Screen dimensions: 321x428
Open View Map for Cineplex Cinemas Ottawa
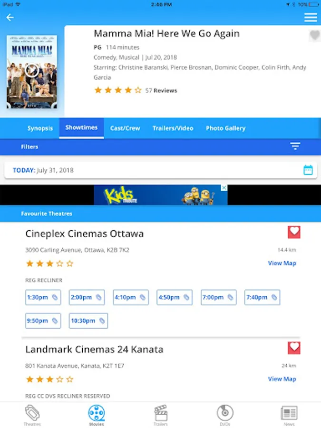pos(282,263)
